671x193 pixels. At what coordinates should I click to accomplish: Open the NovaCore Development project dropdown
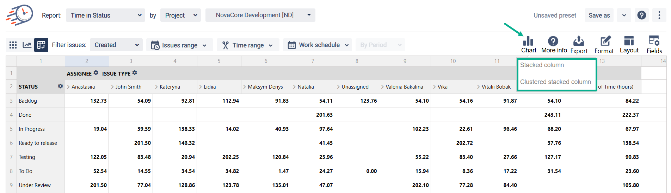[260, 15]
